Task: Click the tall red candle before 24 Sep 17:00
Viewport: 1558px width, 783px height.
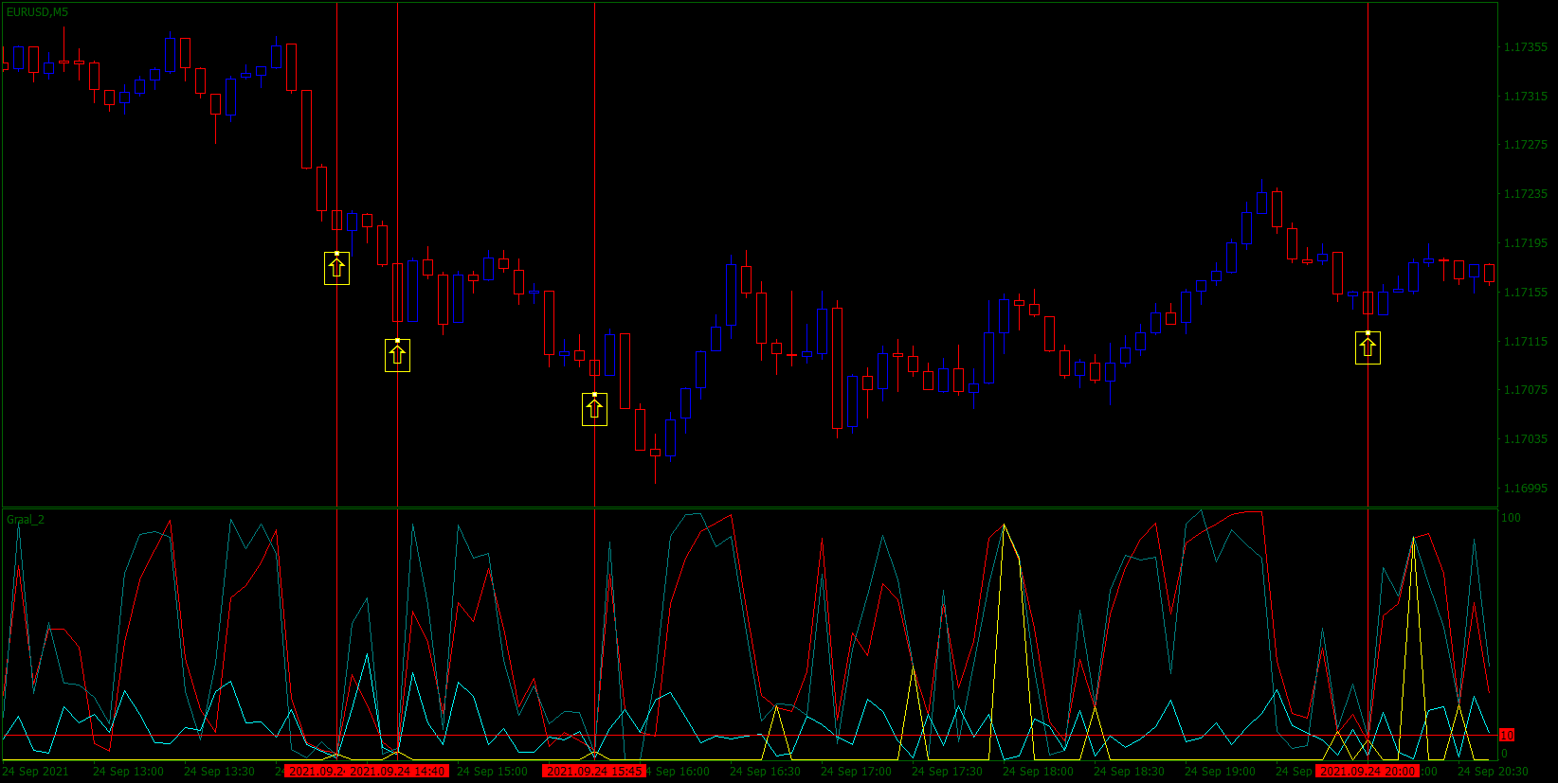Action: click(x=837, y=368)
